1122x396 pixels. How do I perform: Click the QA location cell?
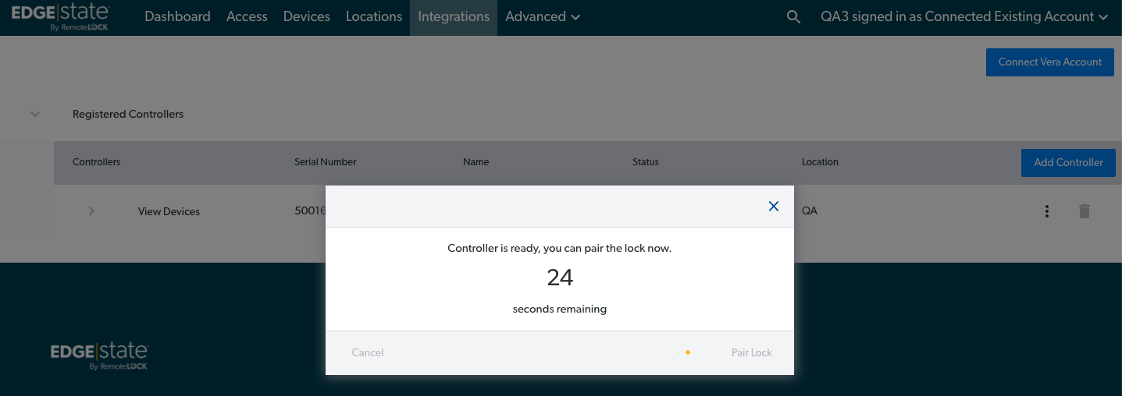(x=810, y=210)
